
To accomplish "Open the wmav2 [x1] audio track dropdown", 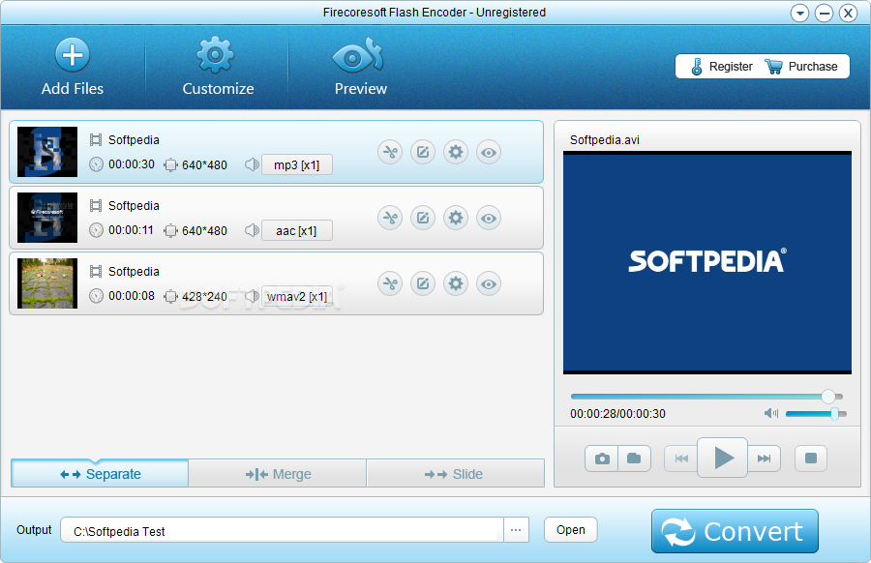I will tap(297, 296).
